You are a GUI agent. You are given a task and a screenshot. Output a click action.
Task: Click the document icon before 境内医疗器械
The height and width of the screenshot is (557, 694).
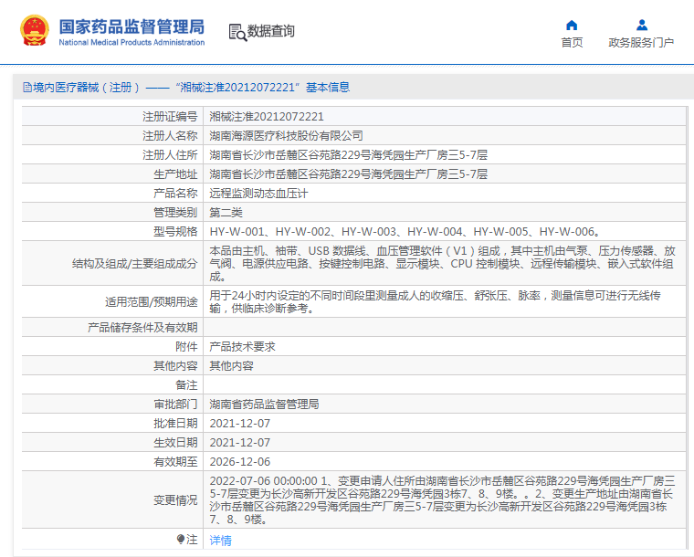click(x=27, y=88)
